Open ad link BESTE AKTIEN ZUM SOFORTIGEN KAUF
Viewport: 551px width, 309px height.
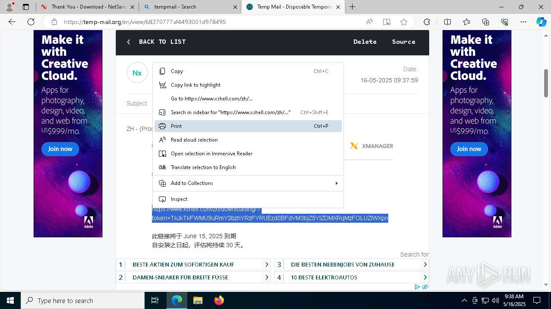[x=193, y=264]
